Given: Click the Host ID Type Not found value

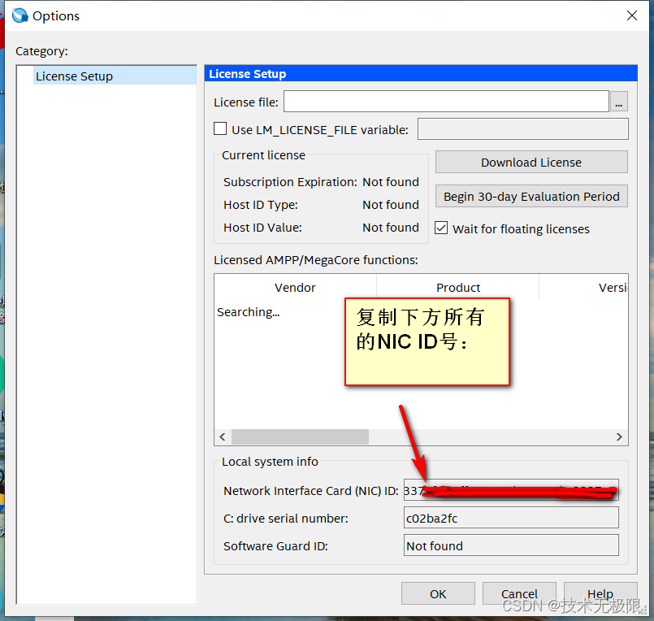Looking at the screenshot, I should (391, 205).
